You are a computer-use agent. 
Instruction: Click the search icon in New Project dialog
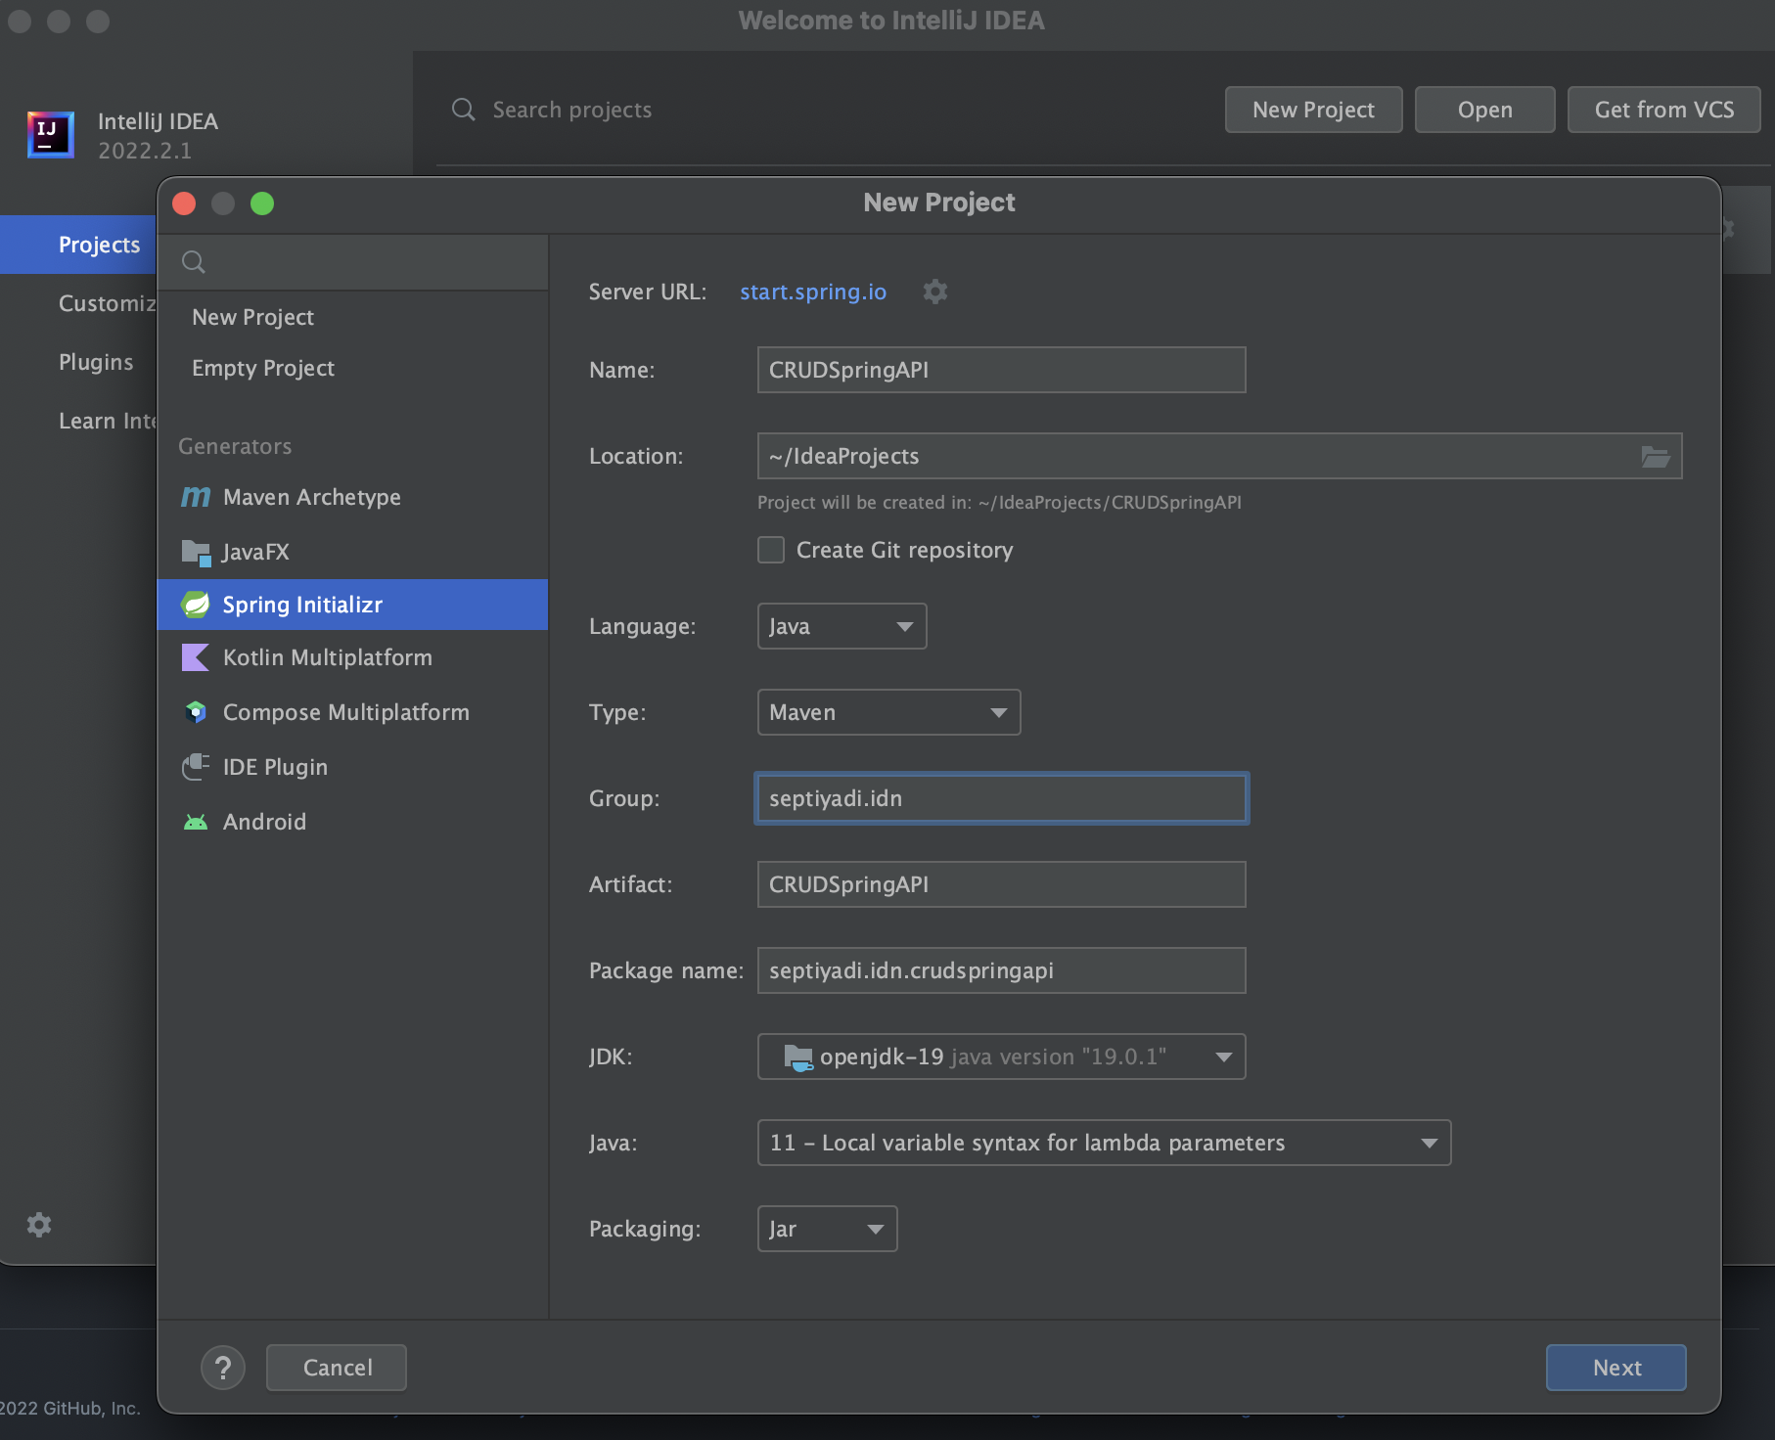pyautogui.click(x=194, y=262)
